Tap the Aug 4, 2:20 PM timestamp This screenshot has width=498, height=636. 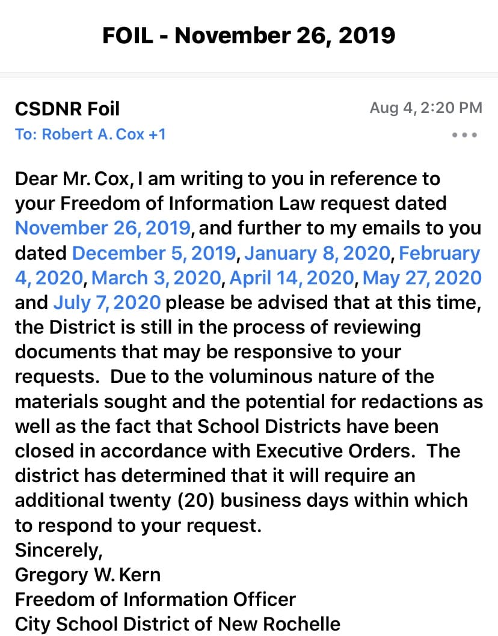426,108
